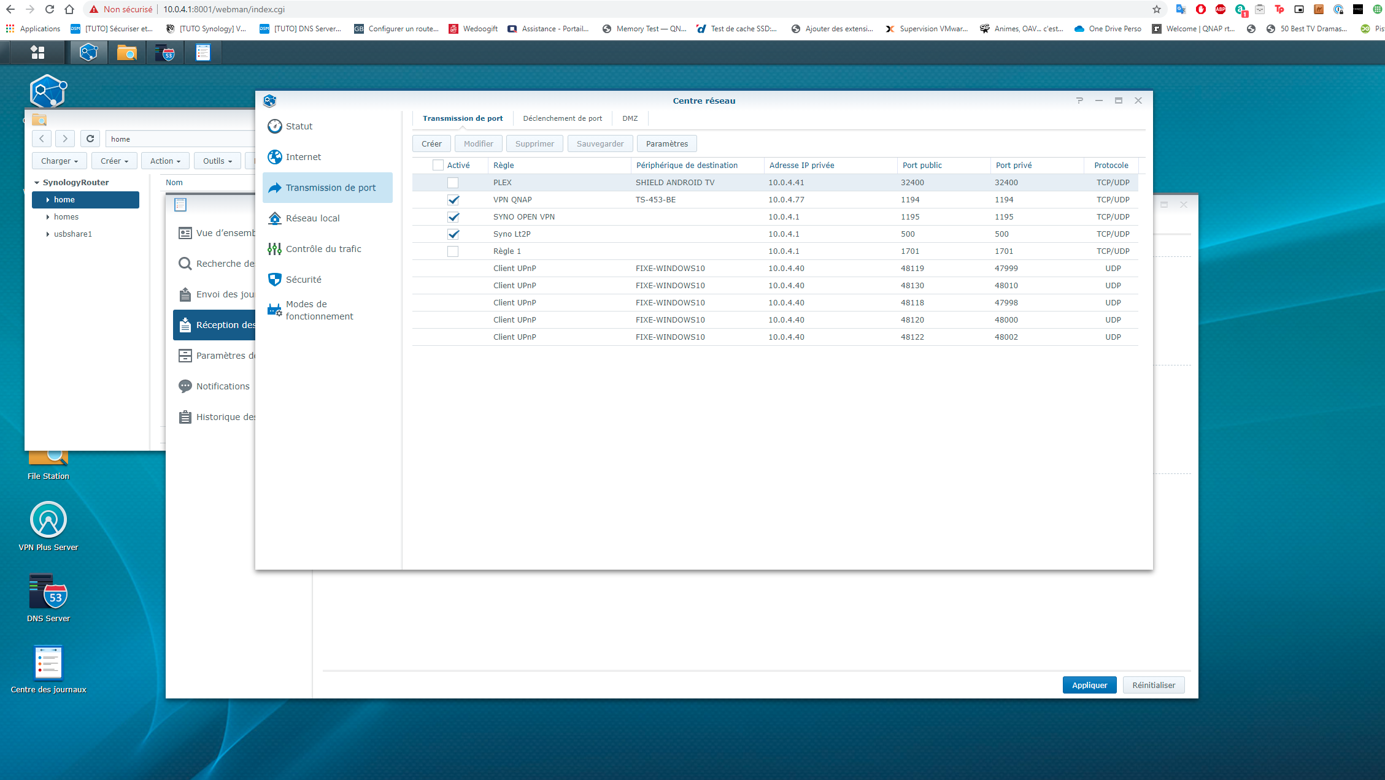The image size is (1385, 780).
Task: Open Centre réseau help question mark
Action: [x=1079, y=101]
